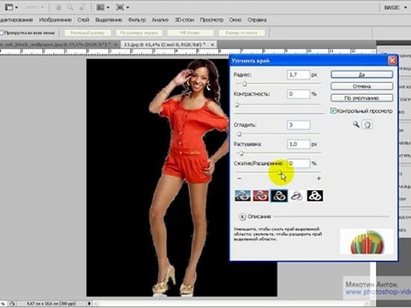Select the hand tool in Refine Edge dialog
Viewport: 411px width, 308px height.
[x=367, y=125]
